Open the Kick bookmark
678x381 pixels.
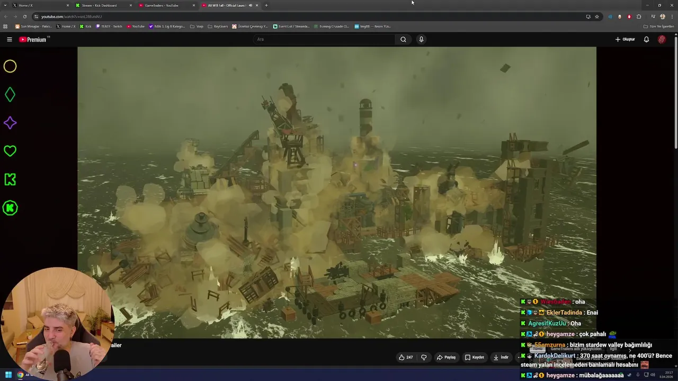(x=85, y=26)
